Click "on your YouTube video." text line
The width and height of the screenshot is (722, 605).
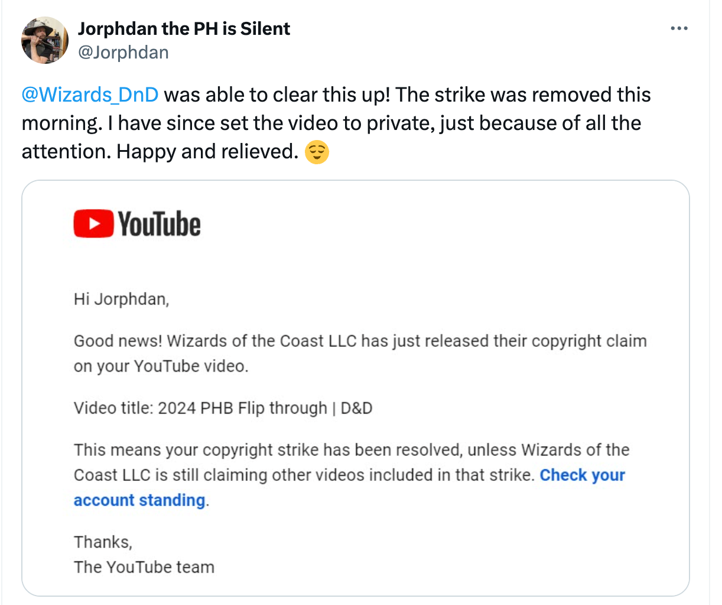pyautogui.click(x=161, y=366)
